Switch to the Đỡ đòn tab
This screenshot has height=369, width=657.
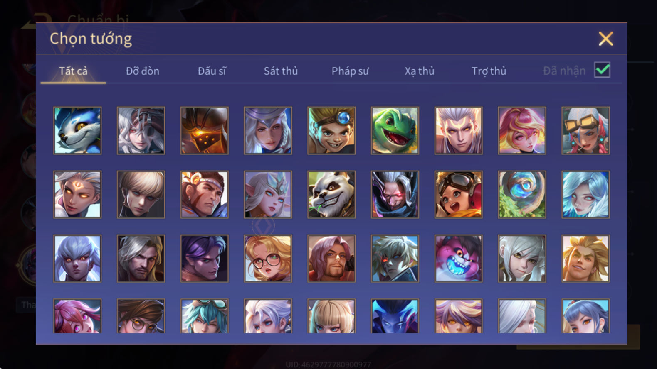[143, 71]
